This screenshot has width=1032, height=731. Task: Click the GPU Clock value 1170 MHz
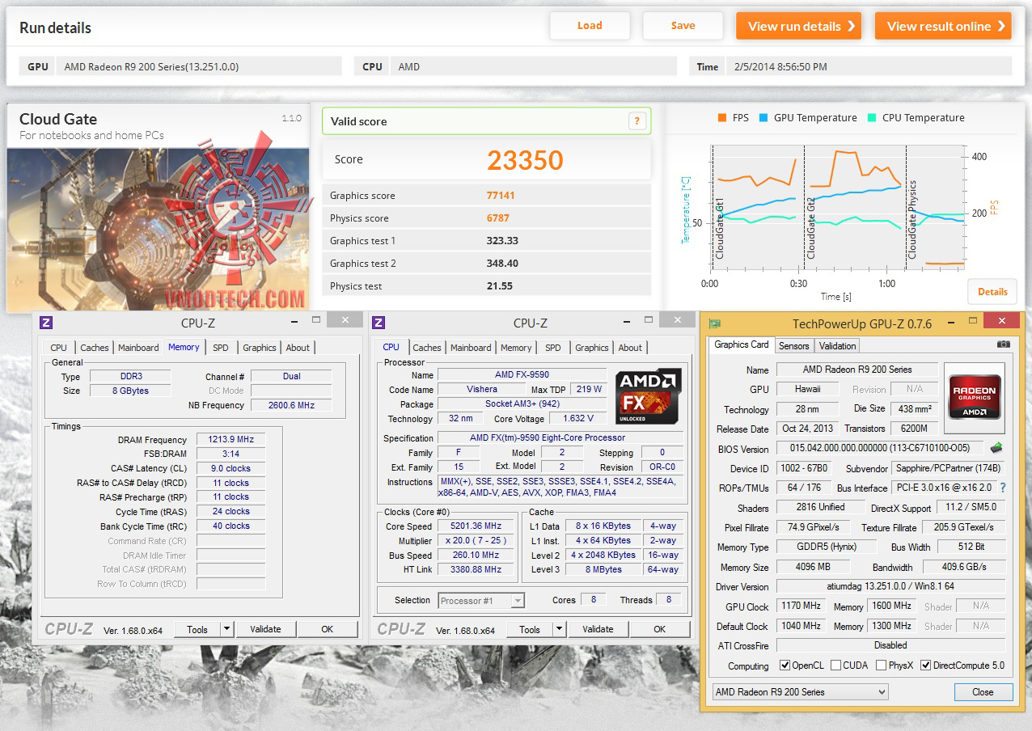click(x=800, y=606)
